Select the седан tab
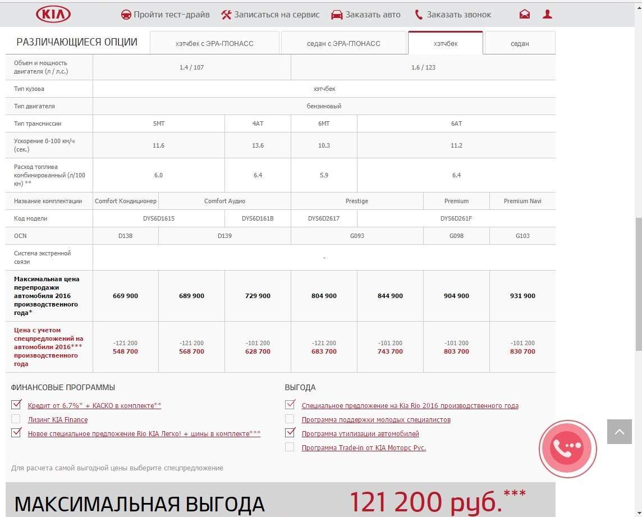Viewport: 642px width, 517px height. click(x=520, y=43)
